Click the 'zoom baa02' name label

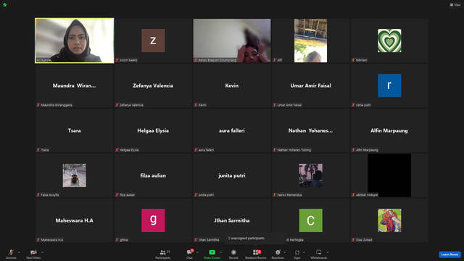pos(128,60)
